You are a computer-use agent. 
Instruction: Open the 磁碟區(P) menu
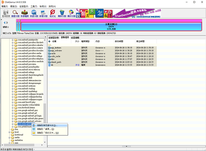coord(24,6)
